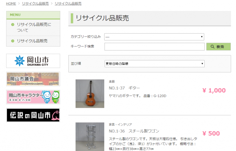This screenshot has width=236, height=151.
Task: Open item title NO.1-37 ギター
Action: pyautogui.click(x=125, y=88)
